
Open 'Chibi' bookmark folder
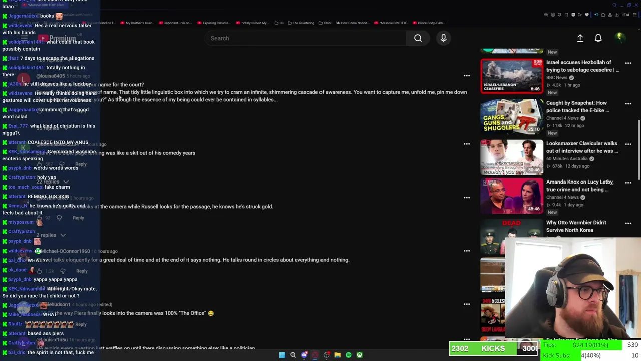coord(326,23)
